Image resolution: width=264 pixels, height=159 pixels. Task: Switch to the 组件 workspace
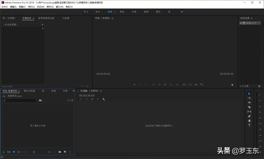tap(98, 12)
